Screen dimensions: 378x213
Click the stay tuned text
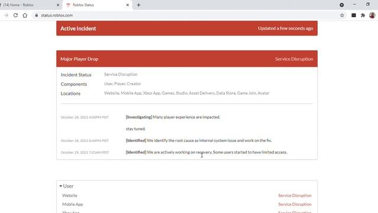pyautogui.click(x=136, y=129)
